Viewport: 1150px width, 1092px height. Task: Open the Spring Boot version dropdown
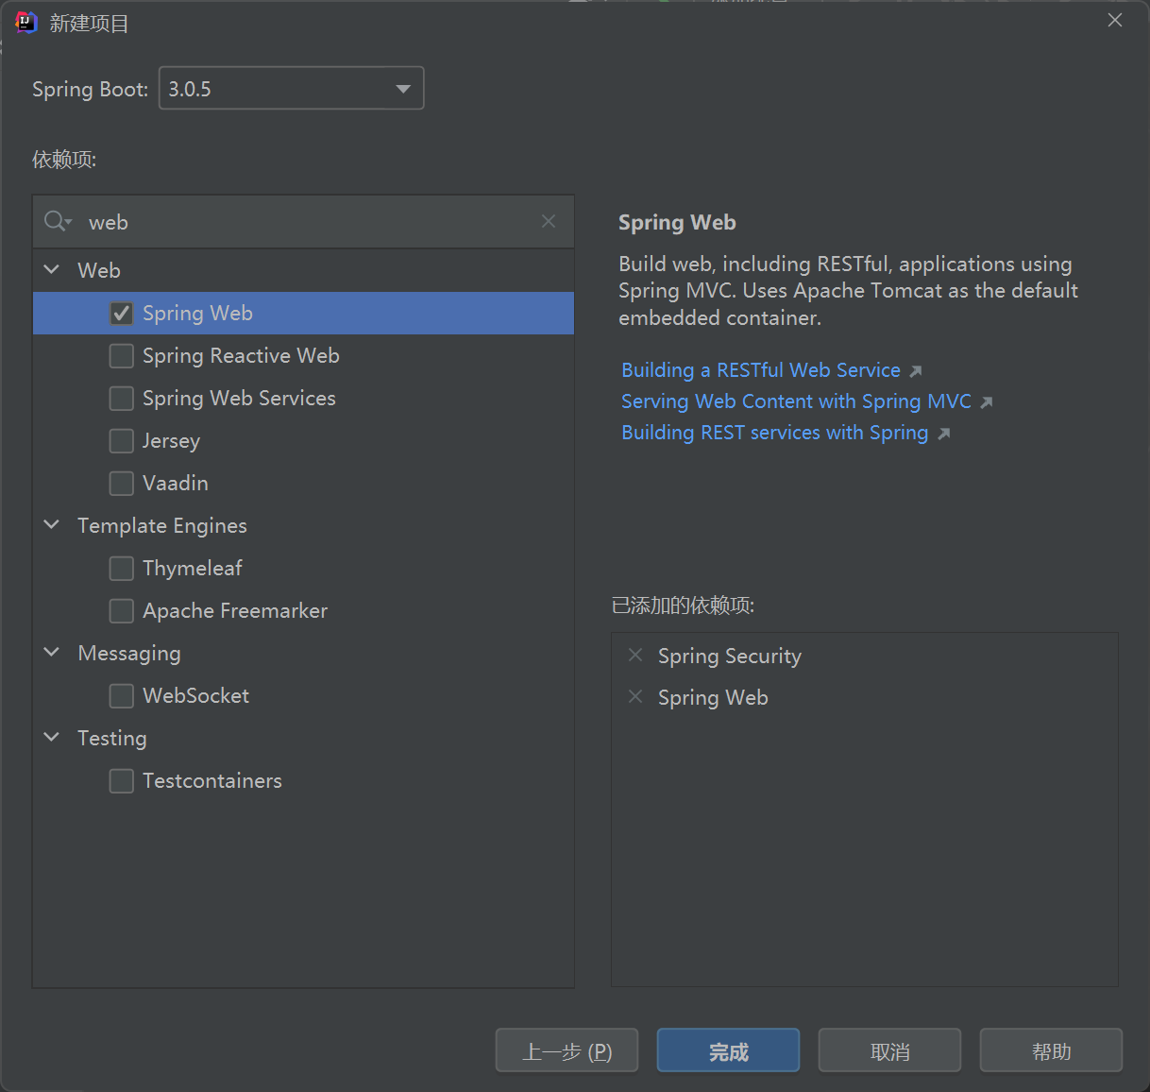(x=291, y=88)
